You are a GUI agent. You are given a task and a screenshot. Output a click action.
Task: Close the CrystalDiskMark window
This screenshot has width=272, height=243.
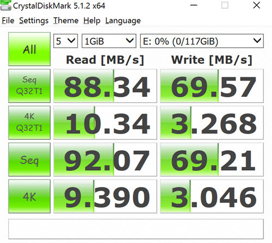coord(257,5)
